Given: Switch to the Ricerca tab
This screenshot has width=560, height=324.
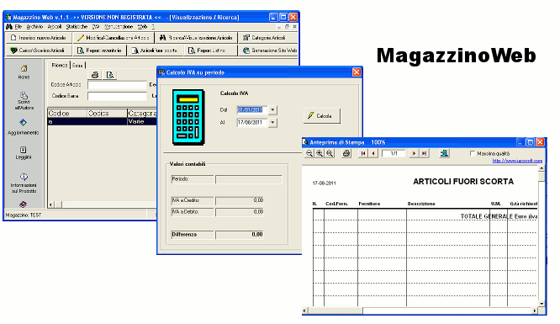Looking at the screenshot, I should click(x=60, y=65).
